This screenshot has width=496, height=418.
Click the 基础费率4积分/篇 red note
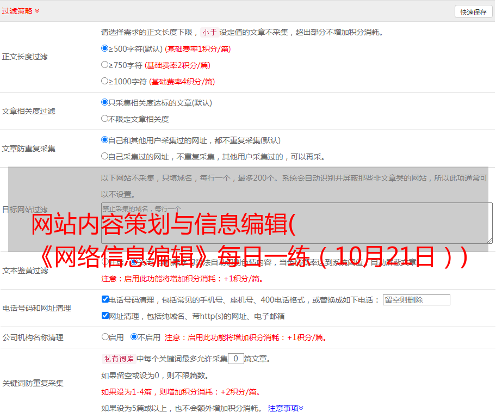(182, 82)
